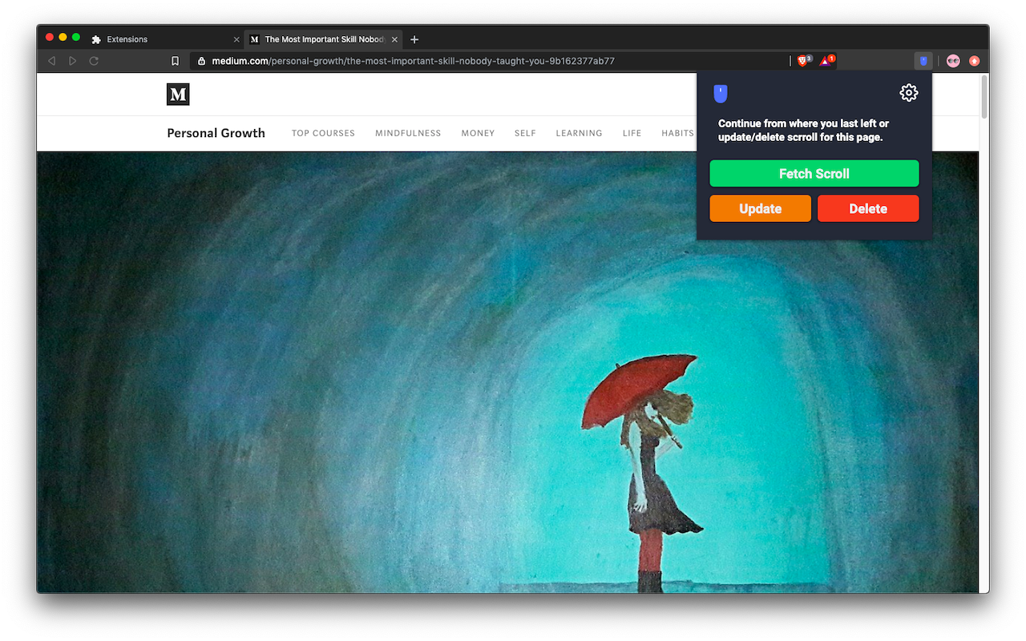Click the padlock site info icon
The width and height of the screenshot is (1026, 641).
coord(201,61)
